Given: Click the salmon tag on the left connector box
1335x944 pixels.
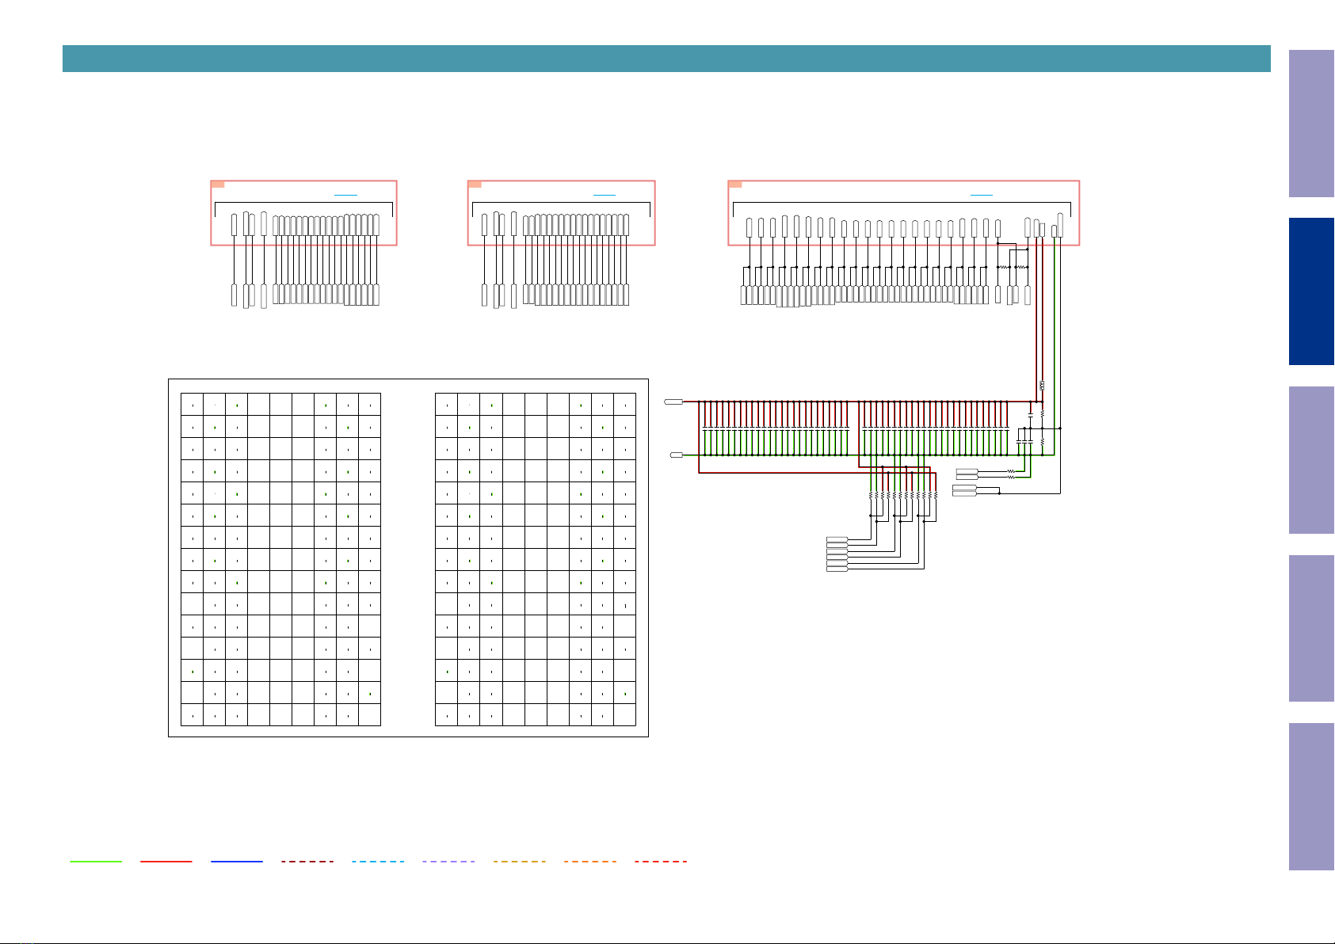Looking at the screenshot, I should pyautogui.click(x=218, y=185).
